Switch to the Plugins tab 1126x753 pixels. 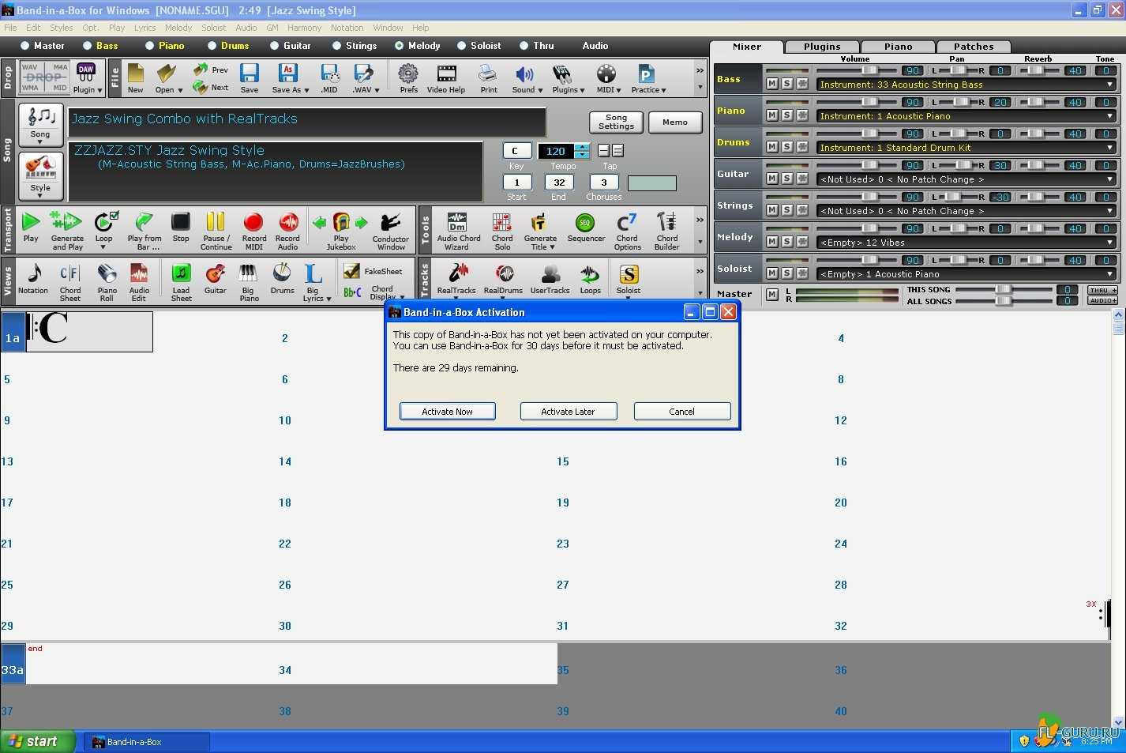[822, 47]
